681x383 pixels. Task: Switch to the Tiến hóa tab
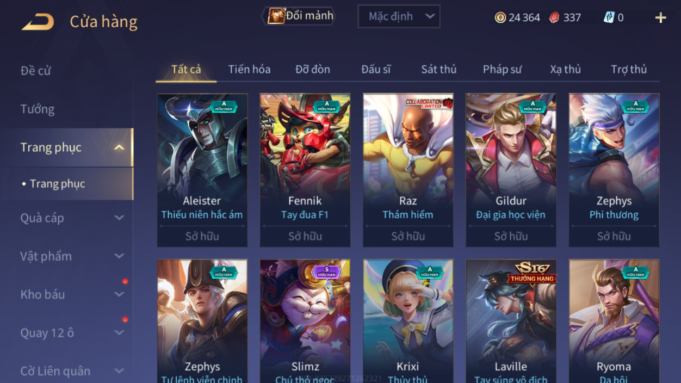tap(249, 69)
